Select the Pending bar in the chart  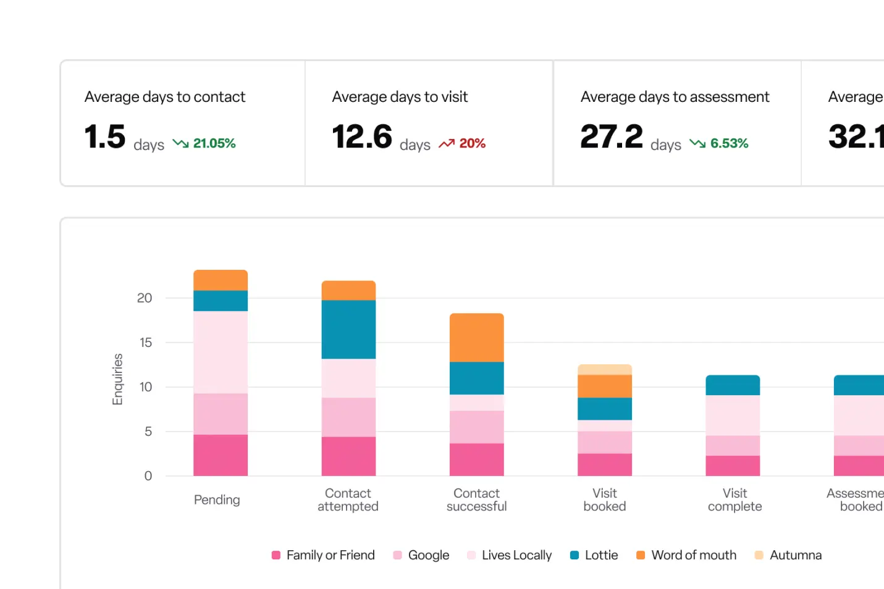point(220,370)
